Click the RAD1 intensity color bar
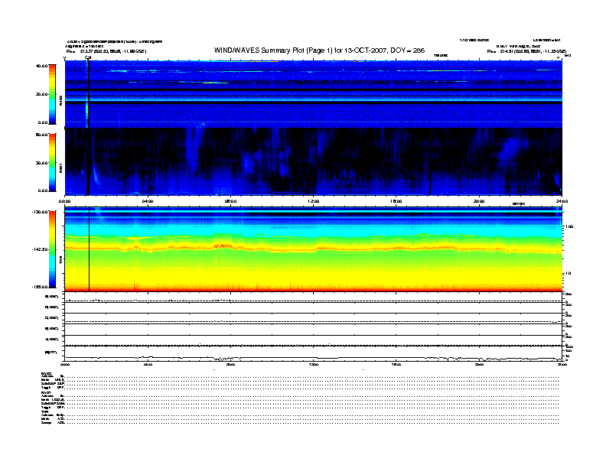 [52, 163]
